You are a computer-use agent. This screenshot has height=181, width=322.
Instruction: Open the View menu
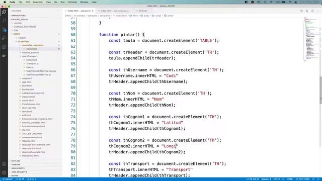tap(48, 2)
